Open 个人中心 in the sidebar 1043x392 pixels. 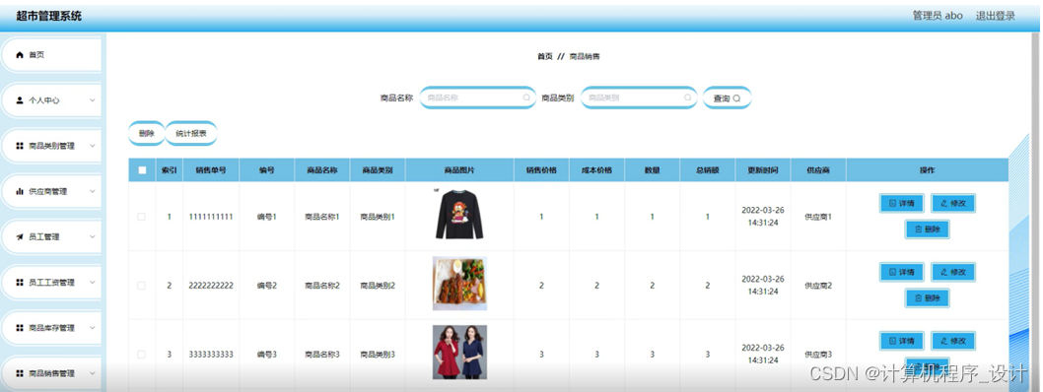click(51, 100)
